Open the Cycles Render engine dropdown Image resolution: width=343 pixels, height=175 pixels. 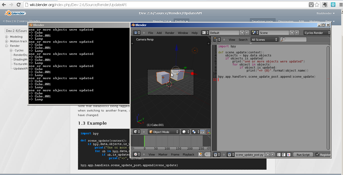[317, 33]
